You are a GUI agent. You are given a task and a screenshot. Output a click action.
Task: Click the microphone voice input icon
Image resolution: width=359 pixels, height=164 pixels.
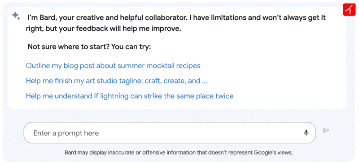pyautogui.click(x=306, y=133)
